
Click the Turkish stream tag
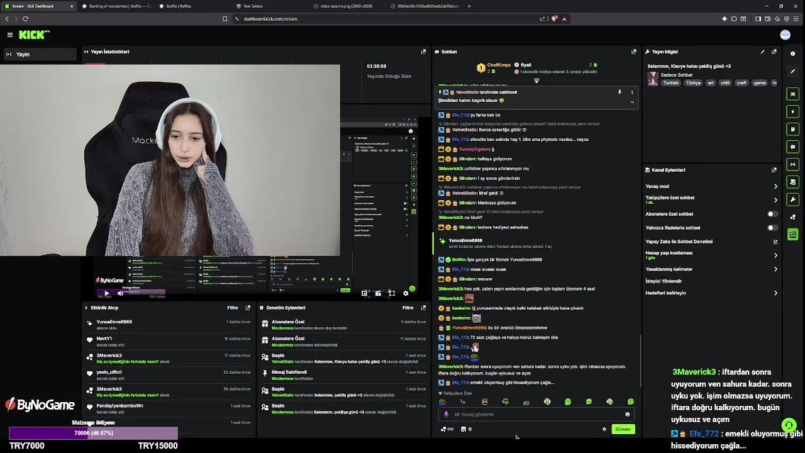pos(671,83)
